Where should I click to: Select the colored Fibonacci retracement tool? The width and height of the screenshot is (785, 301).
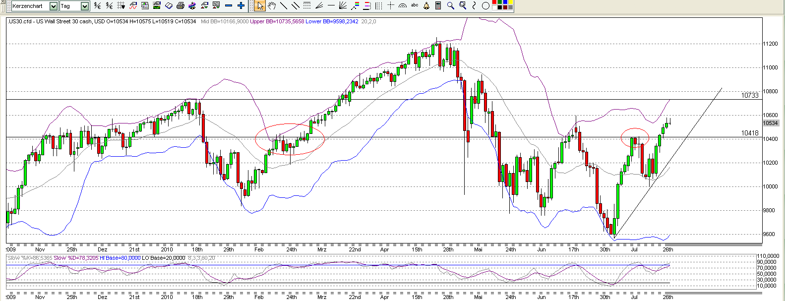(x=355, y=5)
